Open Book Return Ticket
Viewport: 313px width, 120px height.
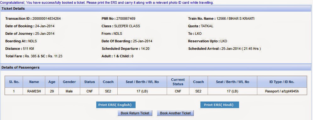click(x=135, y=113)
